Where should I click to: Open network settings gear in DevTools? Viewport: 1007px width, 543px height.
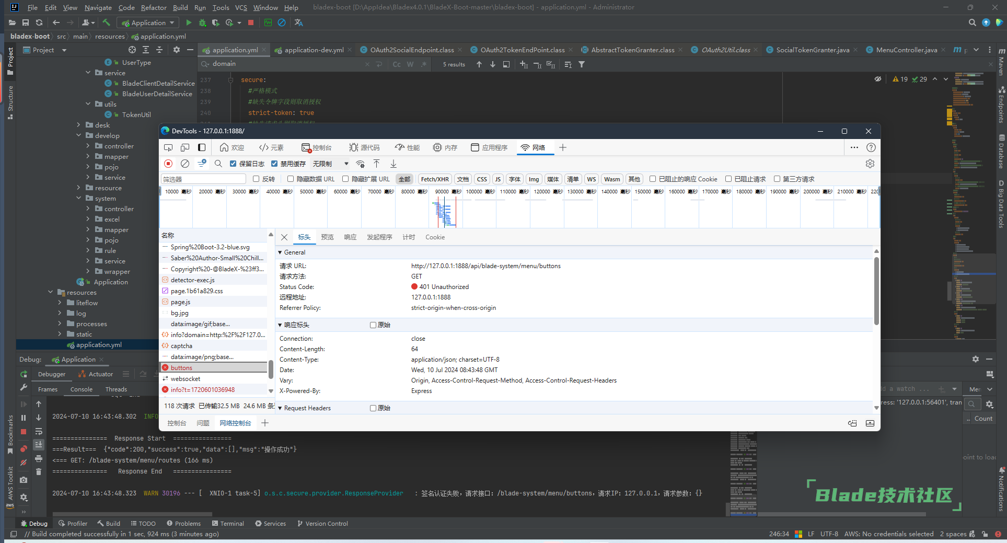(870, 164)
